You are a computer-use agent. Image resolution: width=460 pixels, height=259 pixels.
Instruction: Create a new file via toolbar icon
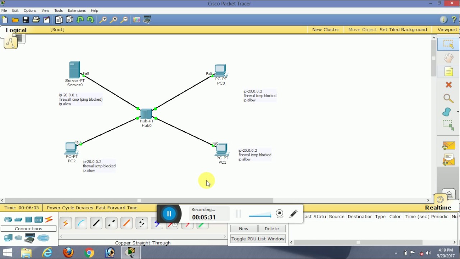pos(5,20)
